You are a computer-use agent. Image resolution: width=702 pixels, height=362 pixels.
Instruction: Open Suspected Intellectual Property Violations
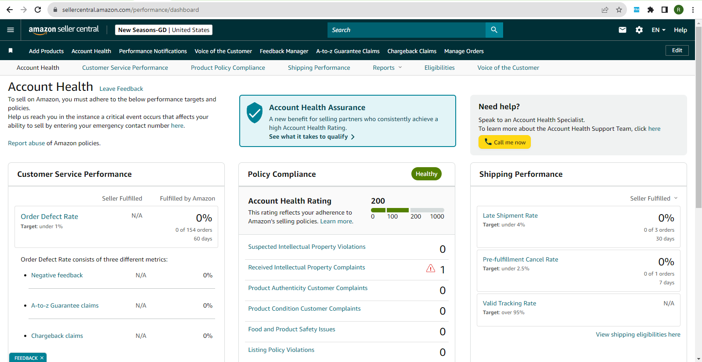[307, 247]
